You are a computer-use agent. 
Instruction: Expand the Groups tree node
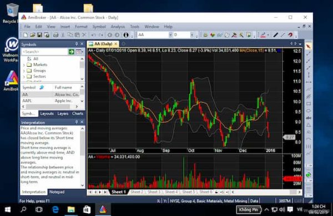(x=24, y=71)
